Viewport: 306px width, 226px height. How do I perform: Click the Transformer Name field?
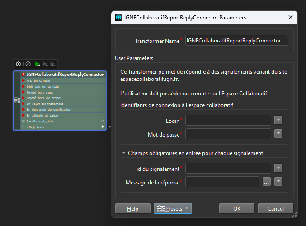coord(236,40)
